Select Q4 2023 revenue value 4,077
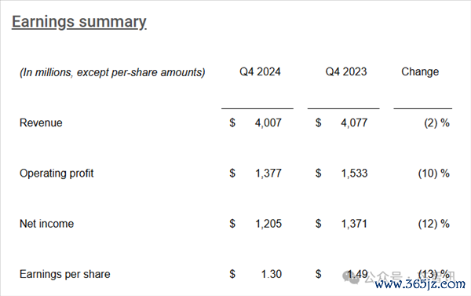 354,123
